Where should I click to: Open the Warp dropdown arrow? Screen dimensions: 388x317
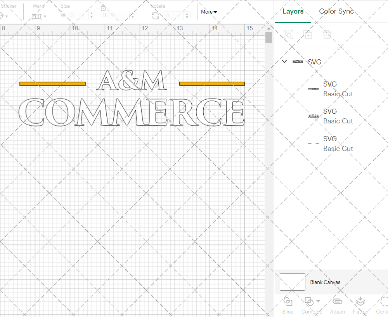coord(45,17)
